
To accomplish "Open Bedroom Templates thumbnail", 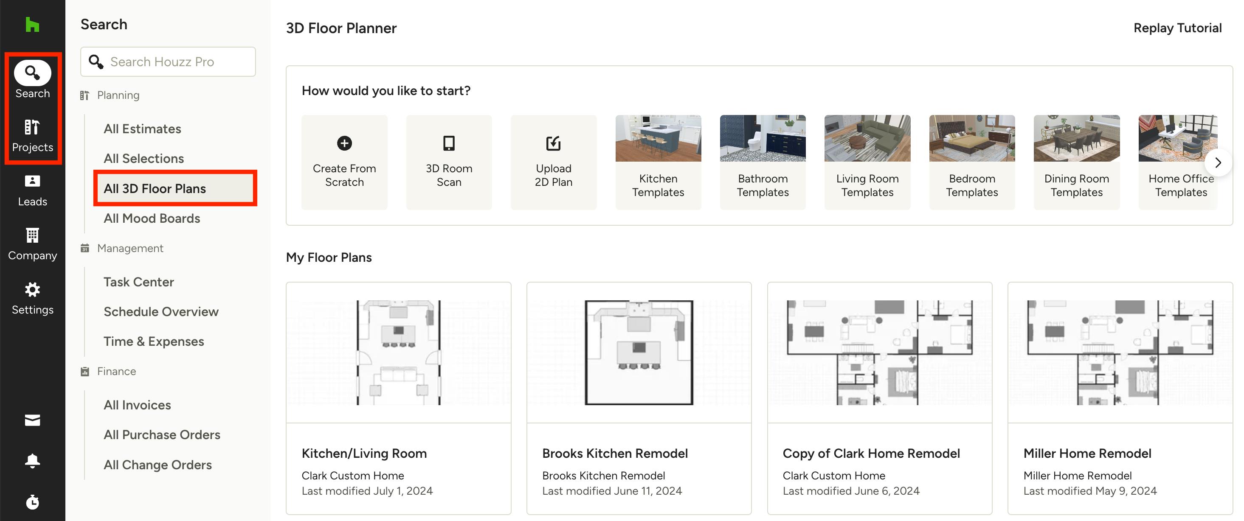I will (x=972, y=138).
